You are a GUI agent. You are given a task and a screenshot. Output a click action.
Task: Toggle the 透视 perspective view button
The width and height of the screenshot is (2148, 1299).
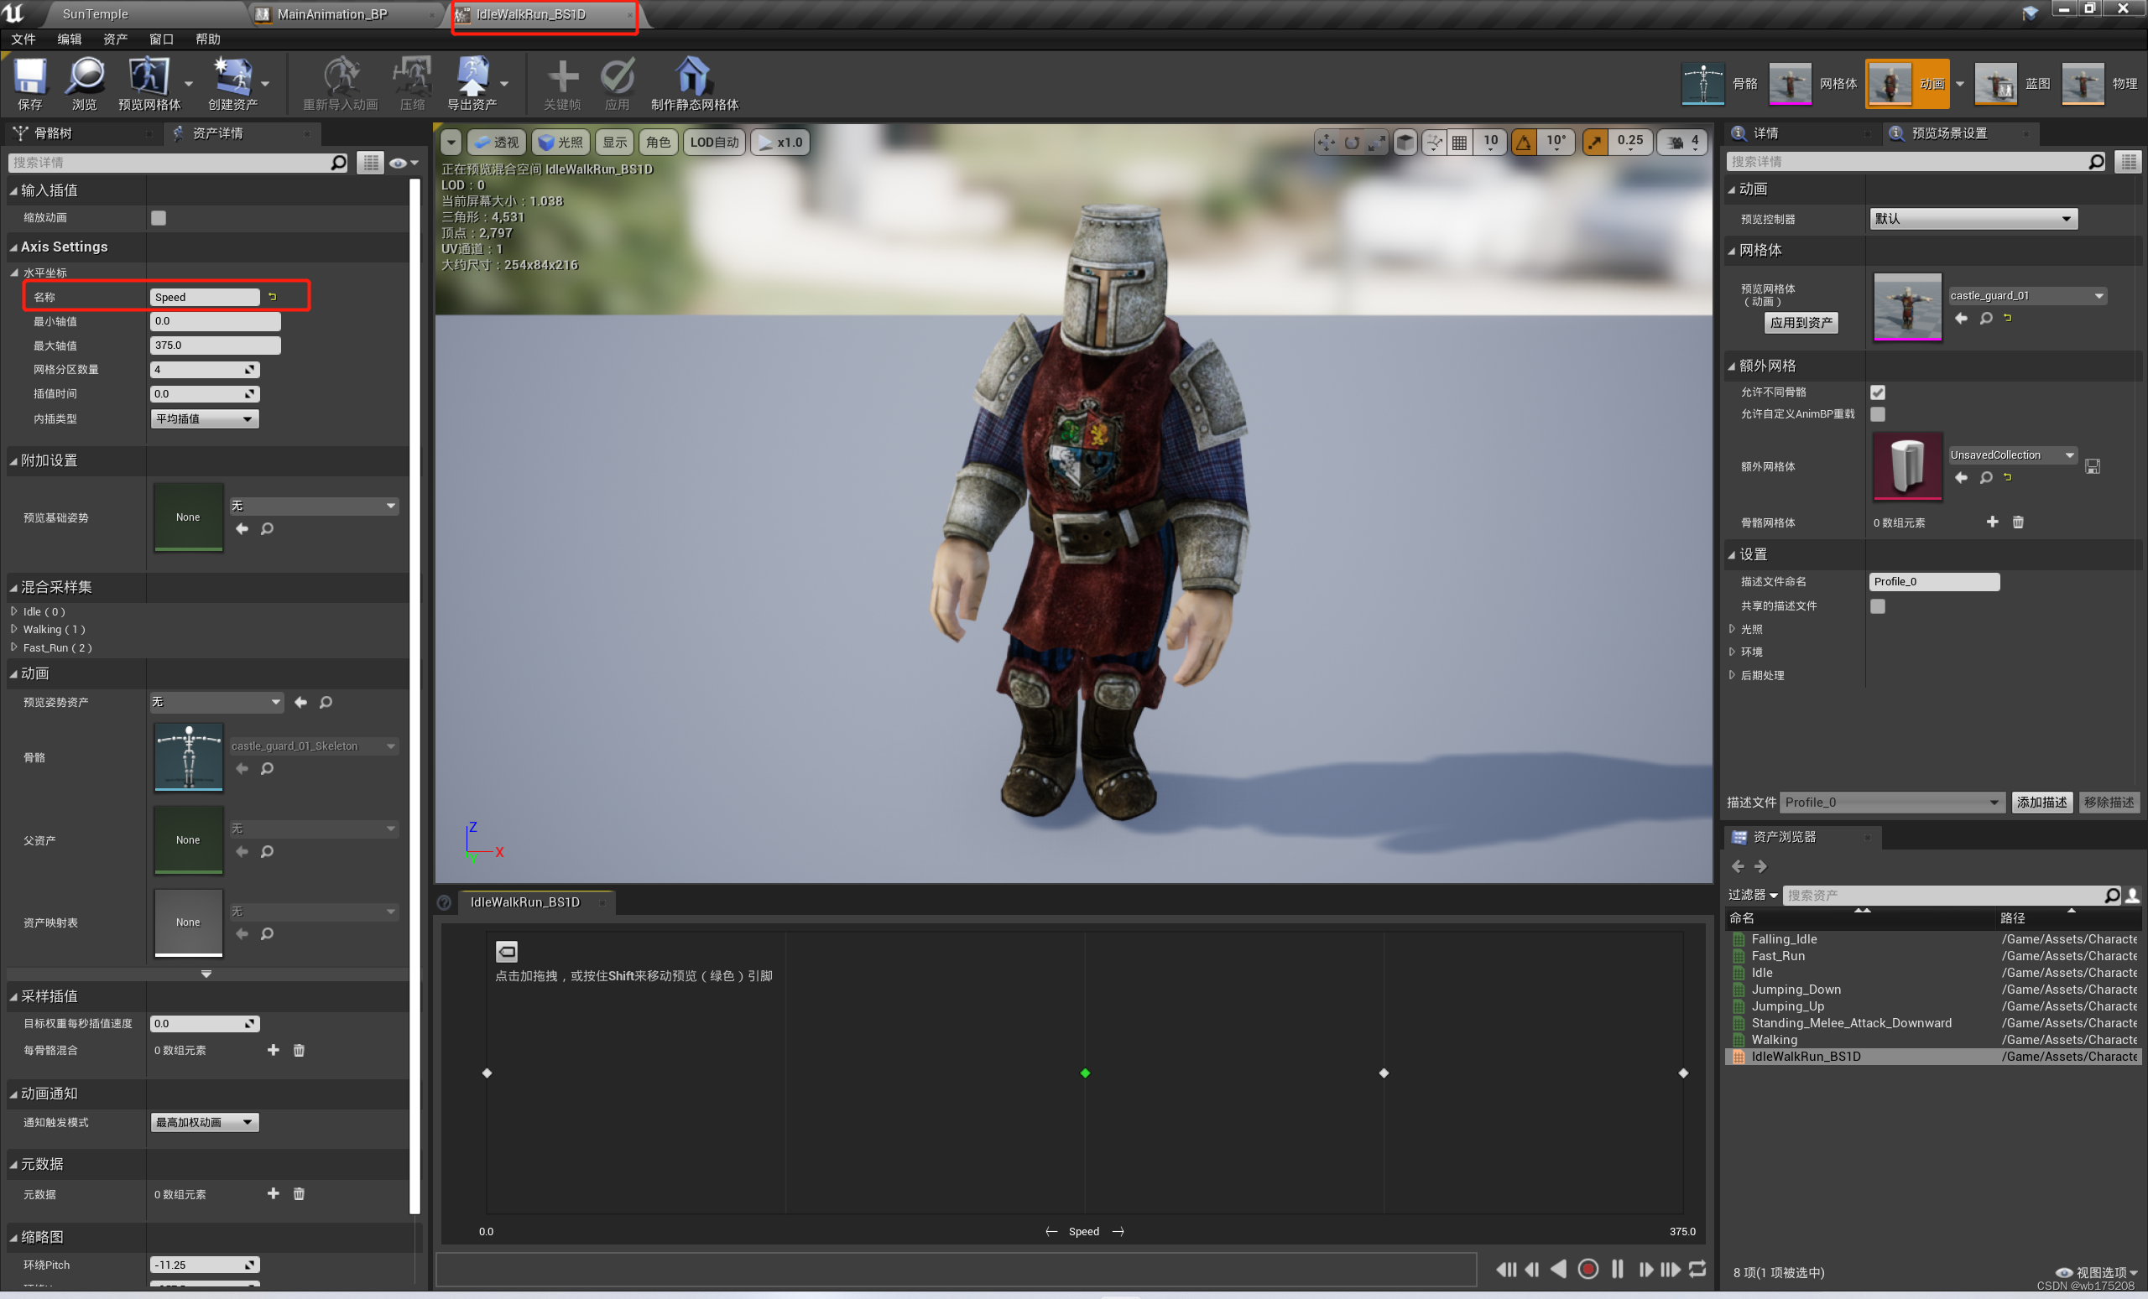[496, 142]
